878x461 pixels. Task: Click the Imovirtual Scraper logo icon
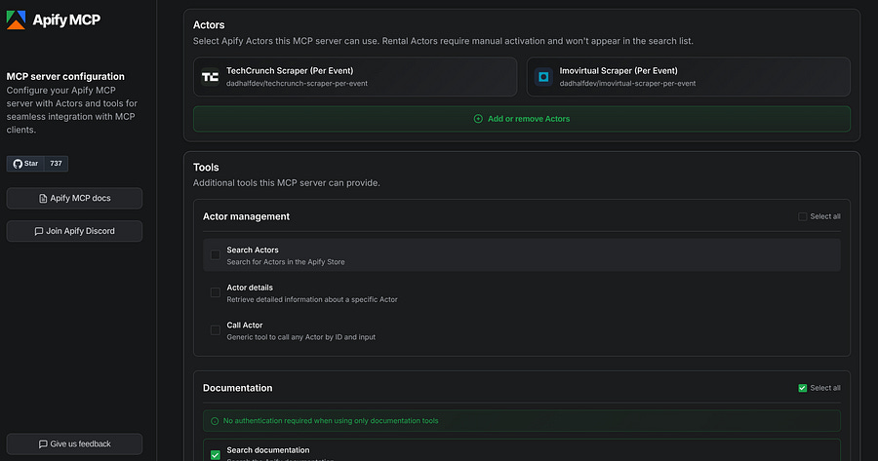(x=543, y=77)
